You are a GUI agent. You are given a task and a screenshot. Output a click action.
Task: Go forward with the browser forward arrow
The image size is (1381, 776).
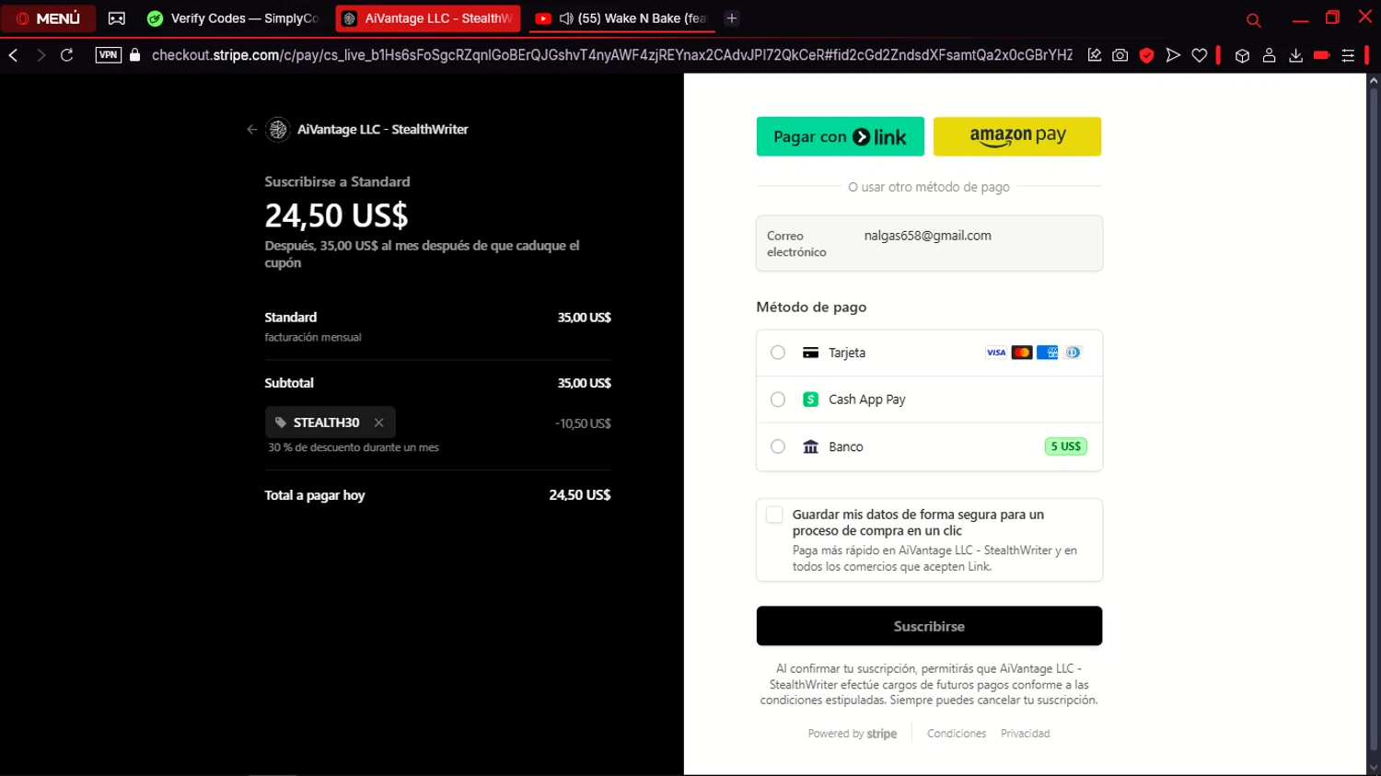[41, 55]
